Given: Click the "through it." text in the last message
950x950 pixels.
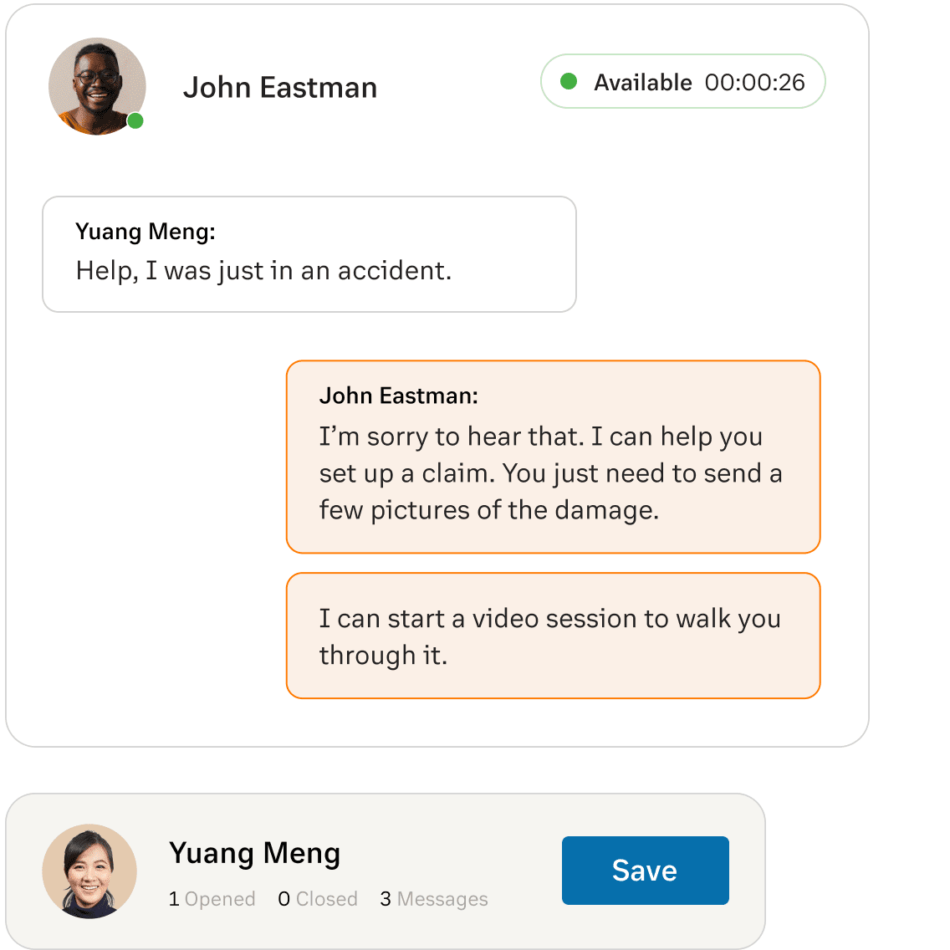Looking at the screenshot, I should [383, 656].
